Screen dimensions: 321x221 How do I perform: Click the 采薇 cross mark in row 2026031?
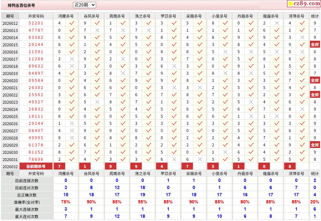[200, 159]
